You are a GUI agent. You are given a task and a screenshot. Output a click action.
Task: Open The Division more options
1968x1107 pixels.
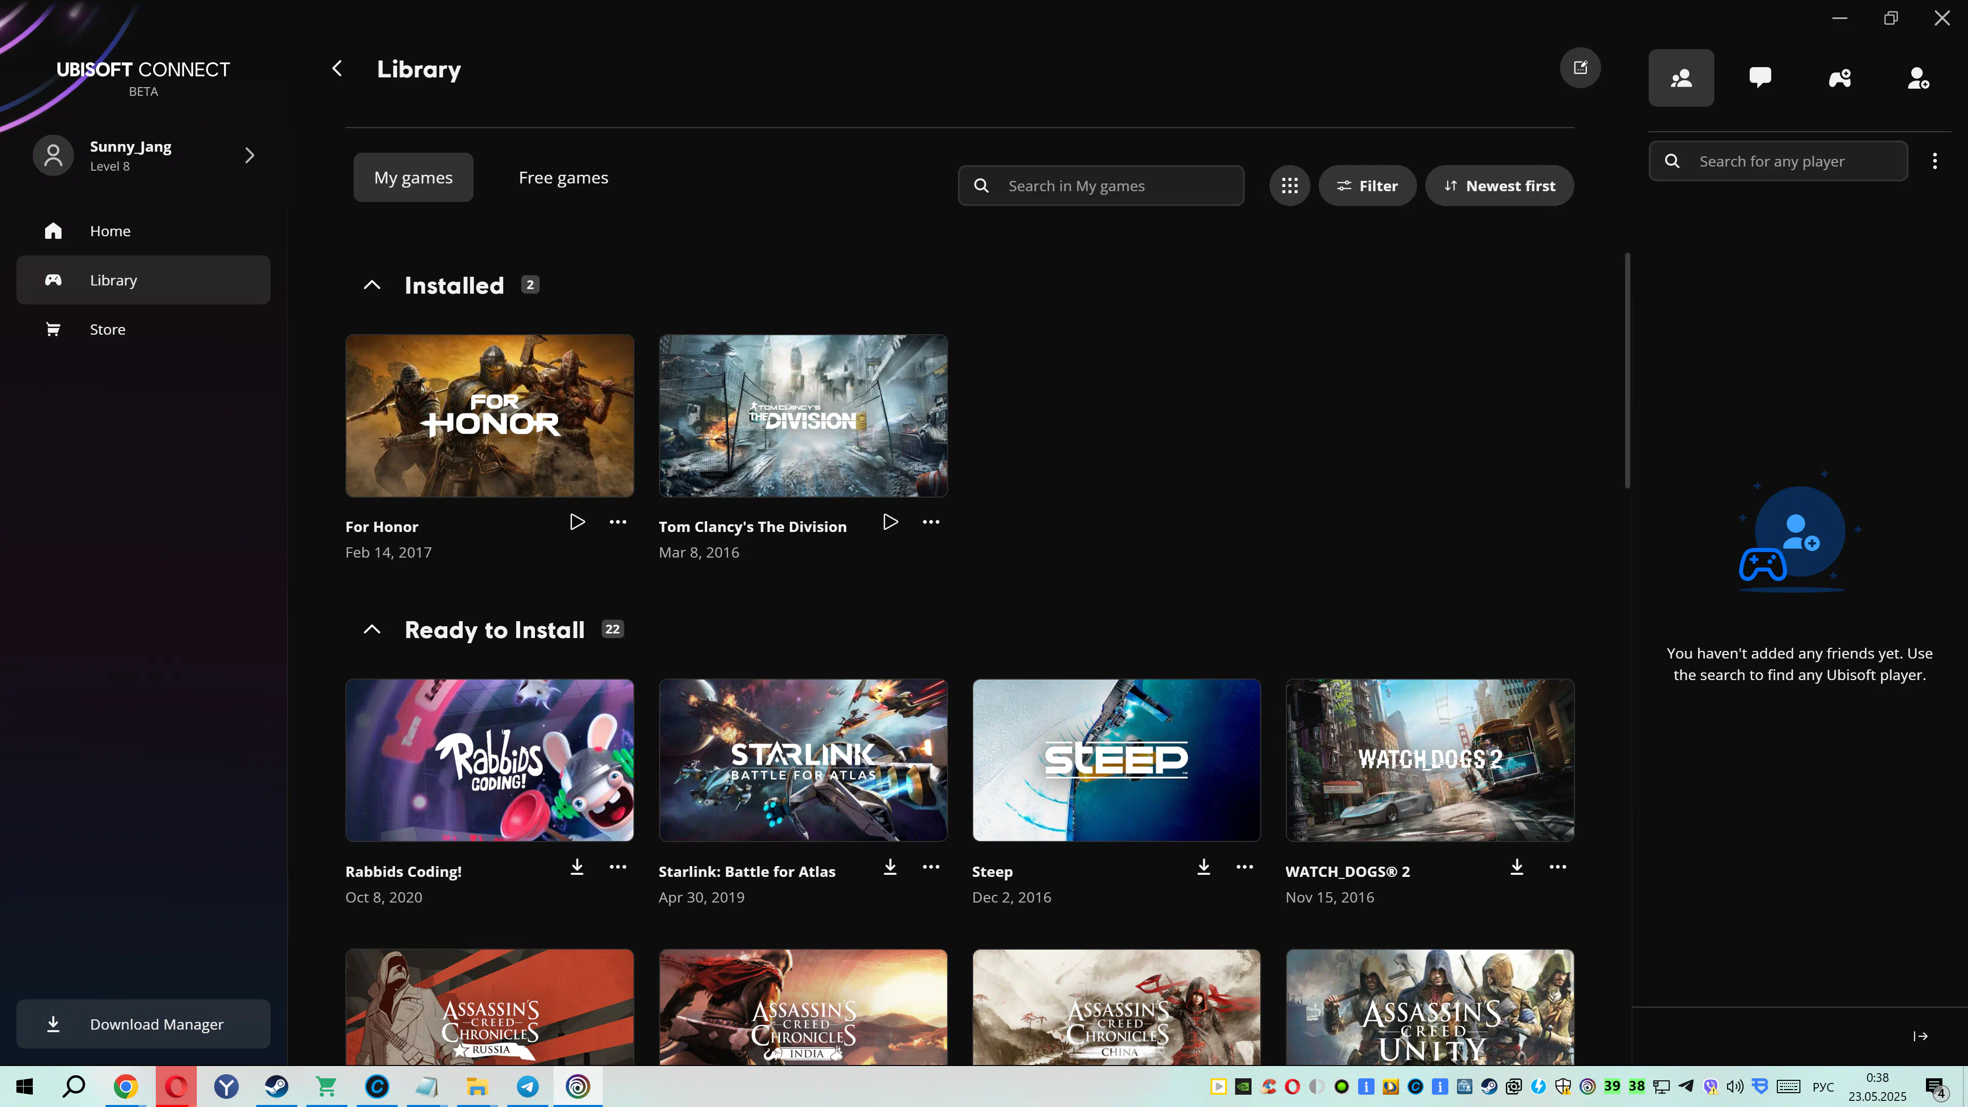point(931,522)
